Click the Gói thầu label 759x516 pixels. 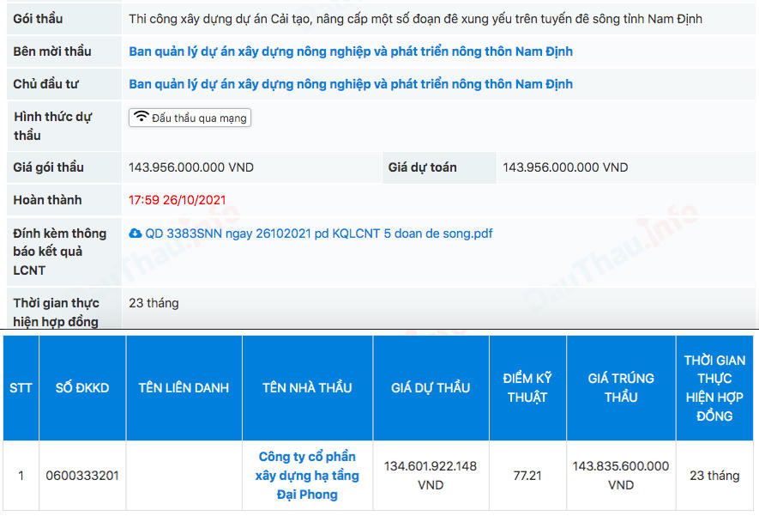(x=38, y=19)
